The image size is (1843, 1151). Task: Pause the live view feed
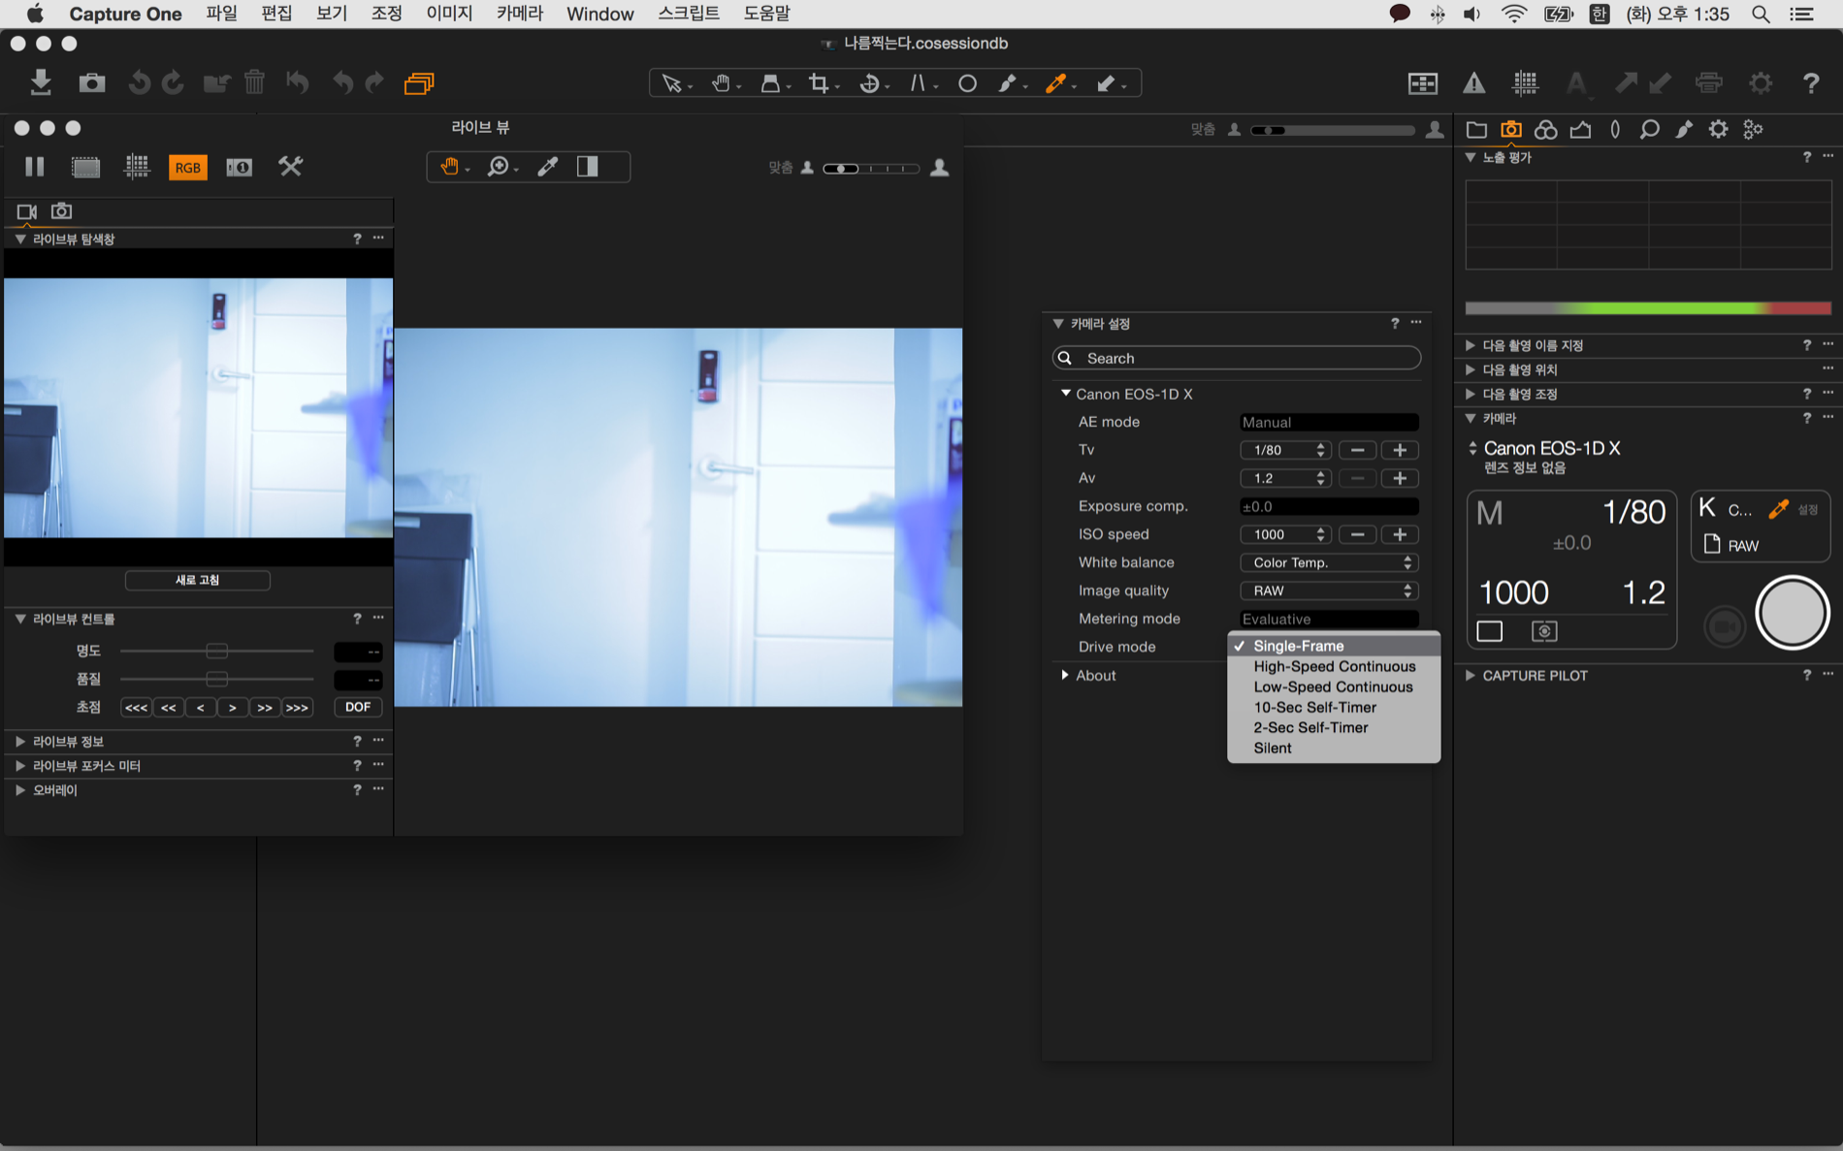[x=35, y=167]
